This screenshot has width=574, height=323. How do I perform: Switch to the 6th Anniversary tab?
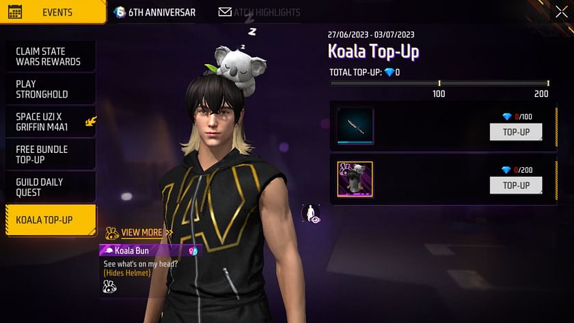tap(155, 12)
